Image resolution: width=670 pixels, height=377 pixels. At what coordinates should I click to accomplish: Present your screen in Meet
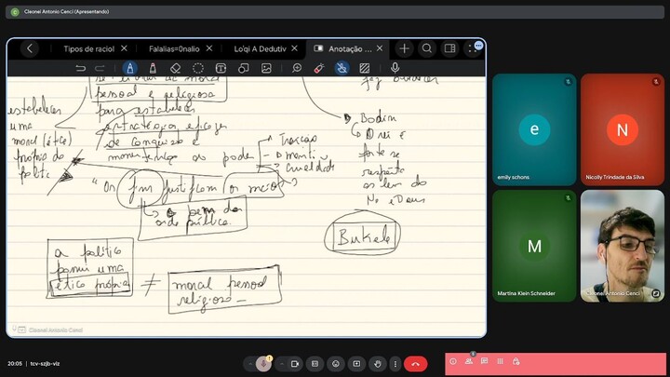[356, 364]
